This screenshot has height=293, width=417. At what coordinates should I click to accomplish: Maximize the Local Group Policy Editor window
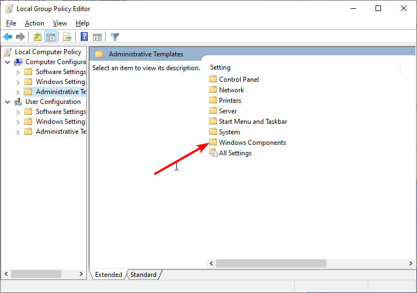coord(378,8)
